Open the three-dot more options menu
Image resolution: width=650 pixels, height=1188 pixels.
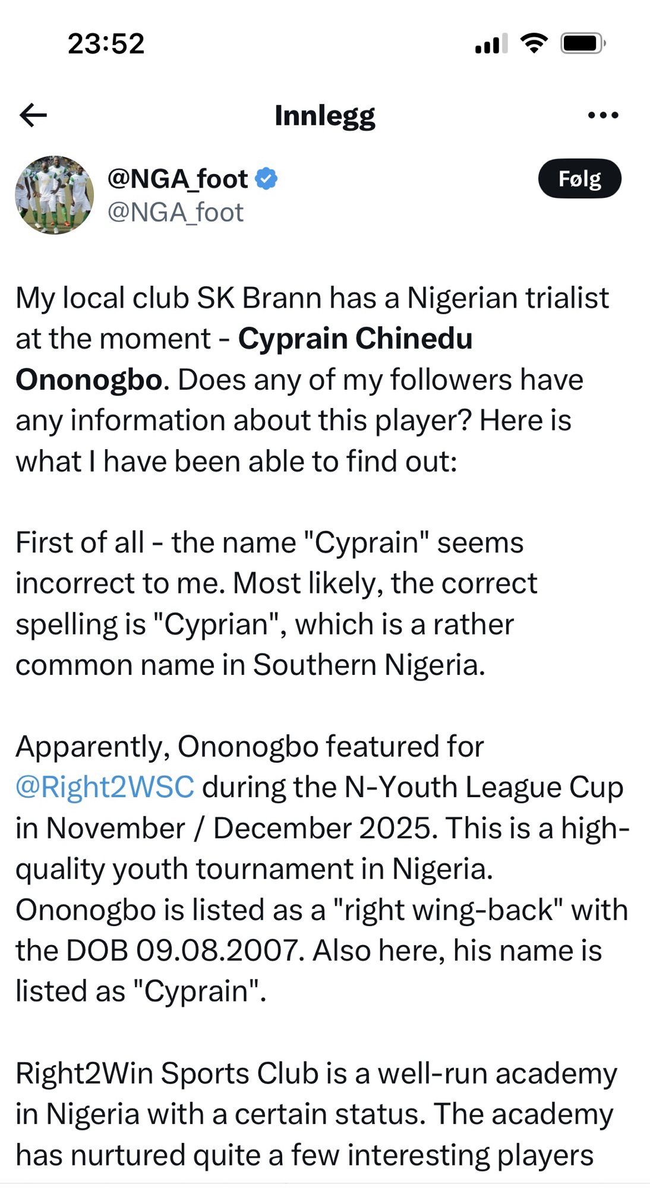602,115
